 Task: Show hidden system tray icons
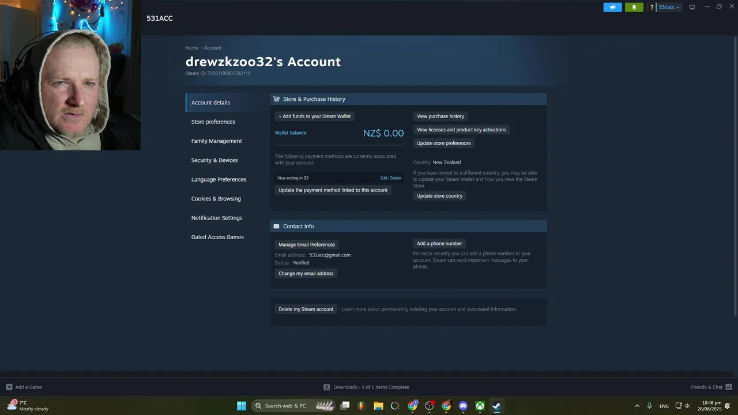click(637, 406)
